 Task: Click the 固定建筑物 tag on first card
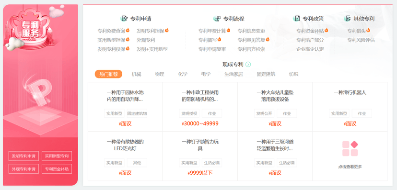pyautogui.click(x=137, y=113)
